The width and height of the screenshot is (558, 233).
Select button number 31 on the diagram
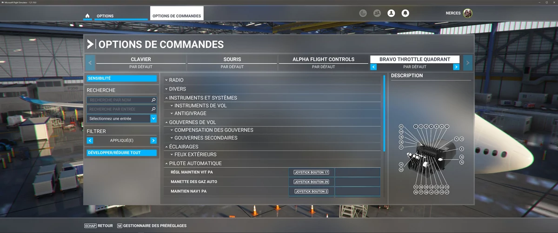pos(401,164)
